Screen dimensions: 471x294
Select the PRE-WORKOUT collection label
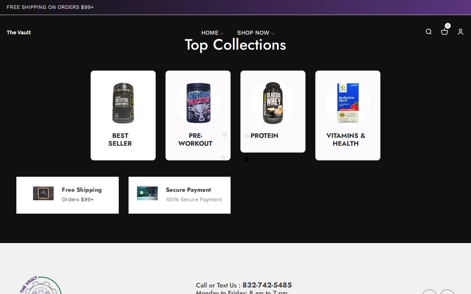(x=195, y=139)
